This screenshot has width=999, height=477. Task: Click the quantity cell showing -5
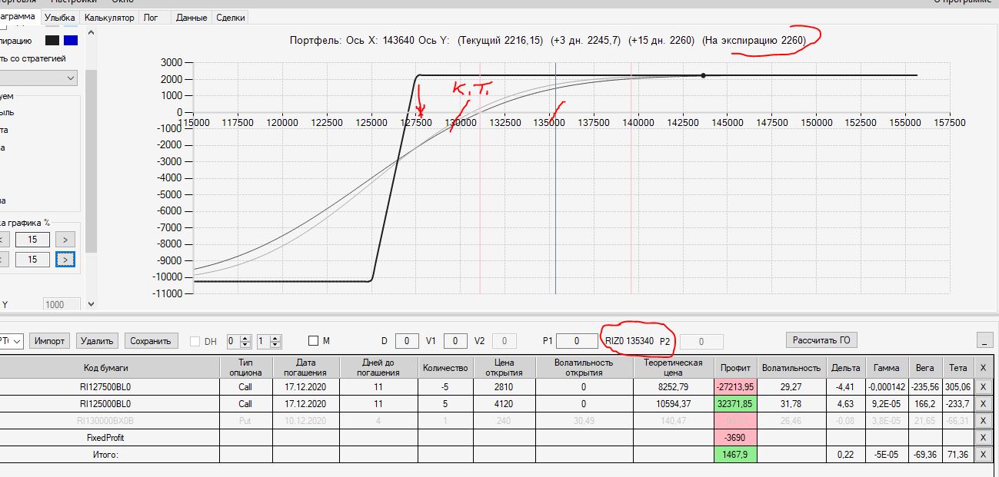point(445,387)
